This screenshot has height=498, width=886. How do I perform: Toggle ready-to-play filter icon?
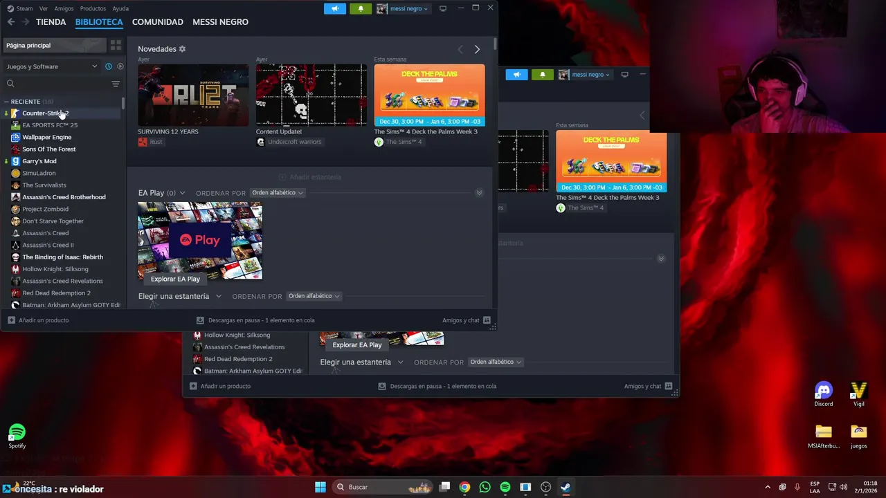tap(120, 66)
